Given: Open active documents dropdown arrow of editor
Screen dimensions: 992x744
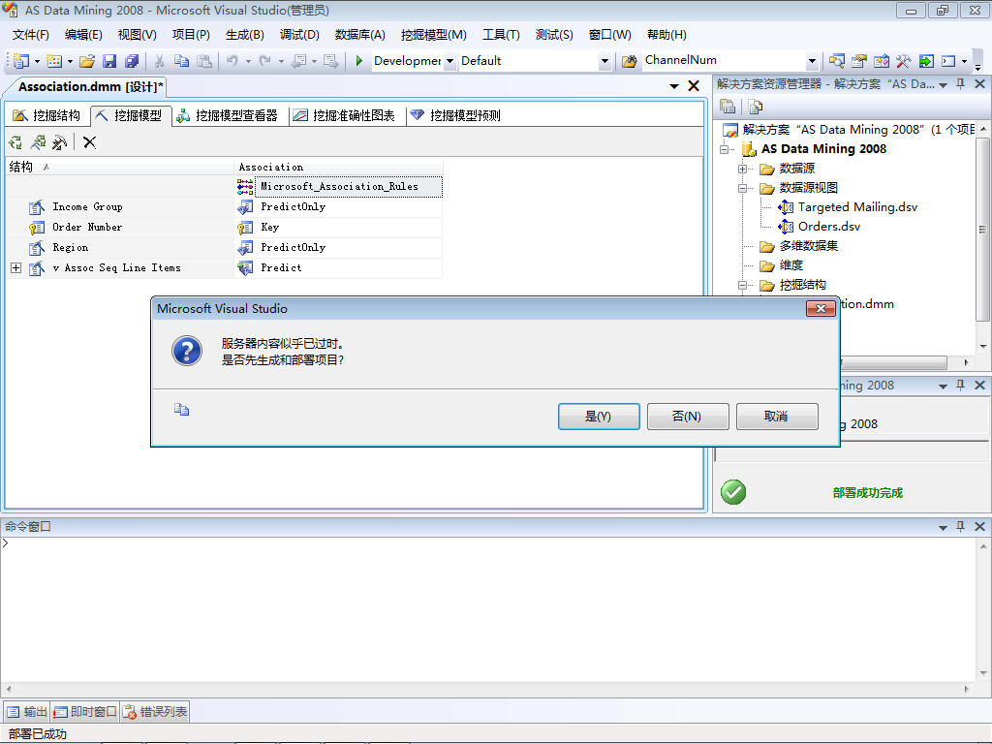Looking at the screenshot, I should coord(674,86).
